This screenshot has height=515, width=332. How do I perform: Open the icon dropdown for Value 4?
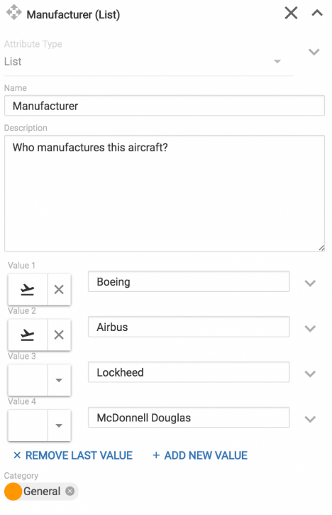pyautogui.click(x=59, y=425)
